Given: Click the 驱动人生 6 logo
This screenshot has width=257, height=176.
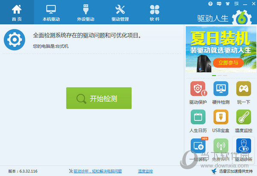Looking at the screenshot, I should (x=225, y=18).
